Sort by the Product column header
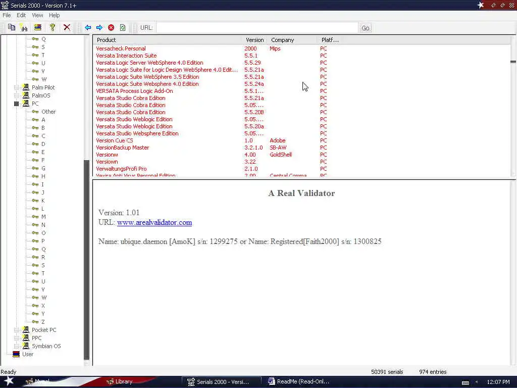Image resolution: width=517 pixels, height=388 pixels. (168, 40)
